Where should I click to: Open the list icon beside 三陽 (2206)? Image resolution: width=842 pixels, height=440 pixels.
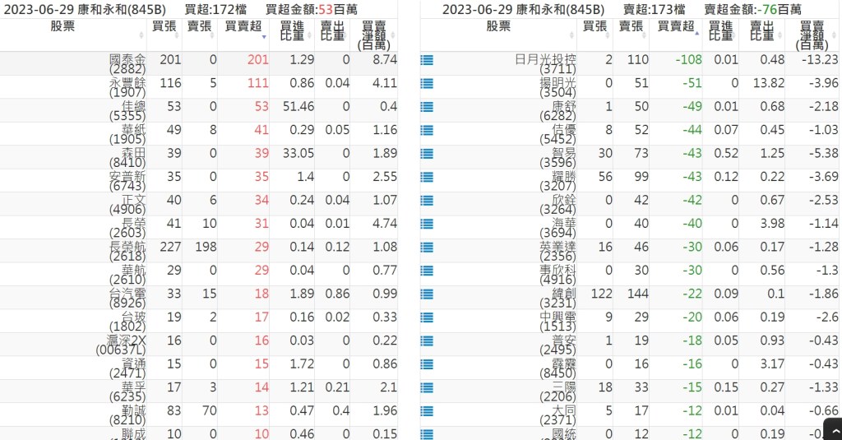(x=427, y=387)
